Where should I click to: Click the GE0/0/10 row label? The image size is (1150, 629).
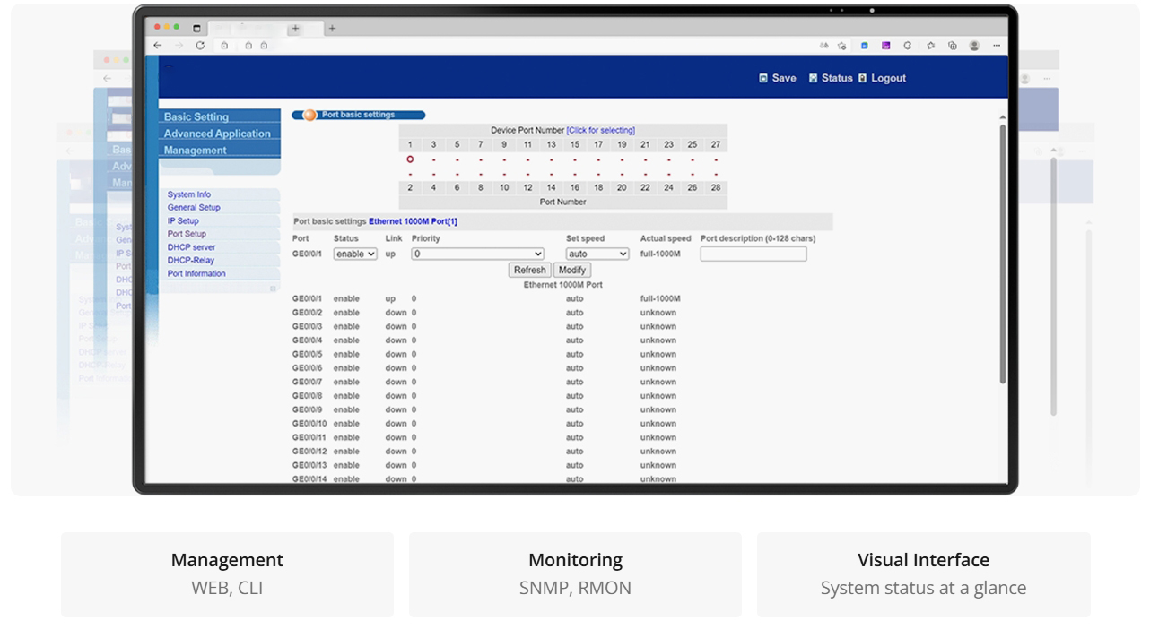tap(309, 424)
